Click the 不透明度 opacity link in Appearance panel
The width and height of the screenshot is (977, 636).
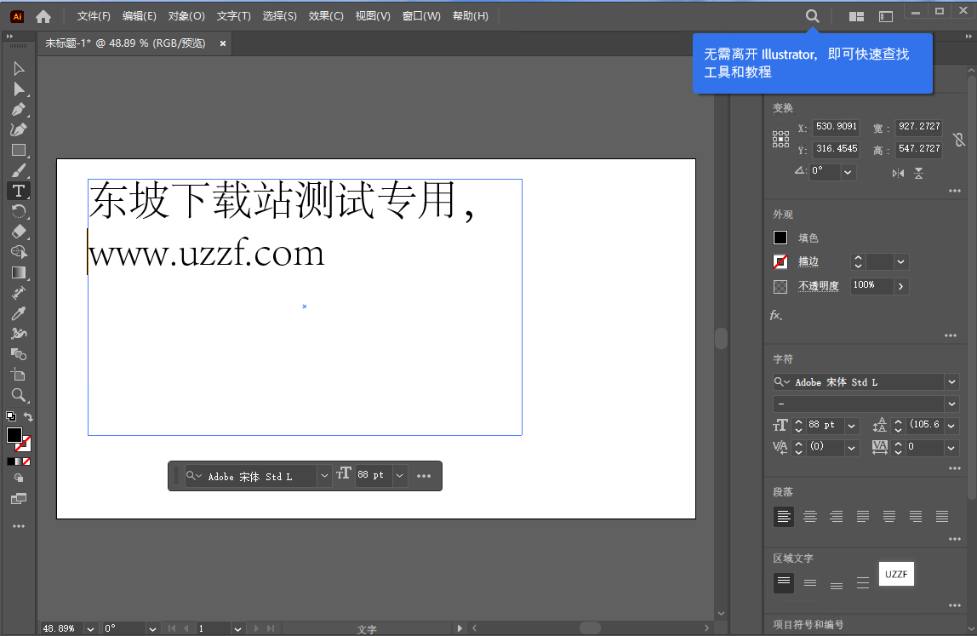pyautogui.click(x=818, y=286)
